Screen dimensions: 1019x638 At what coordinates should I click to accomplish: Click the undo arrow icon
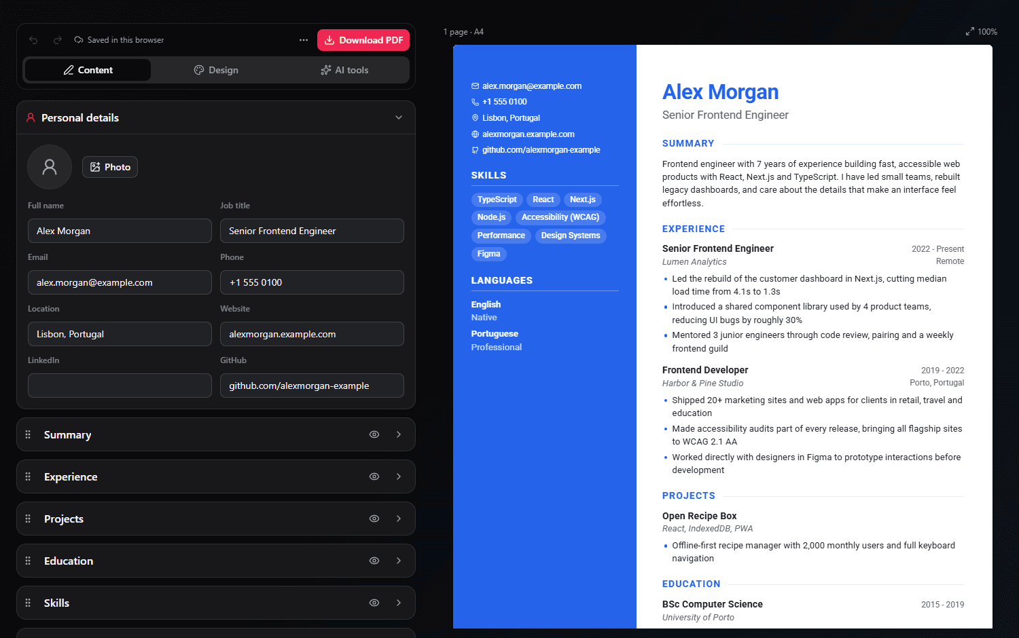[33, 40]
